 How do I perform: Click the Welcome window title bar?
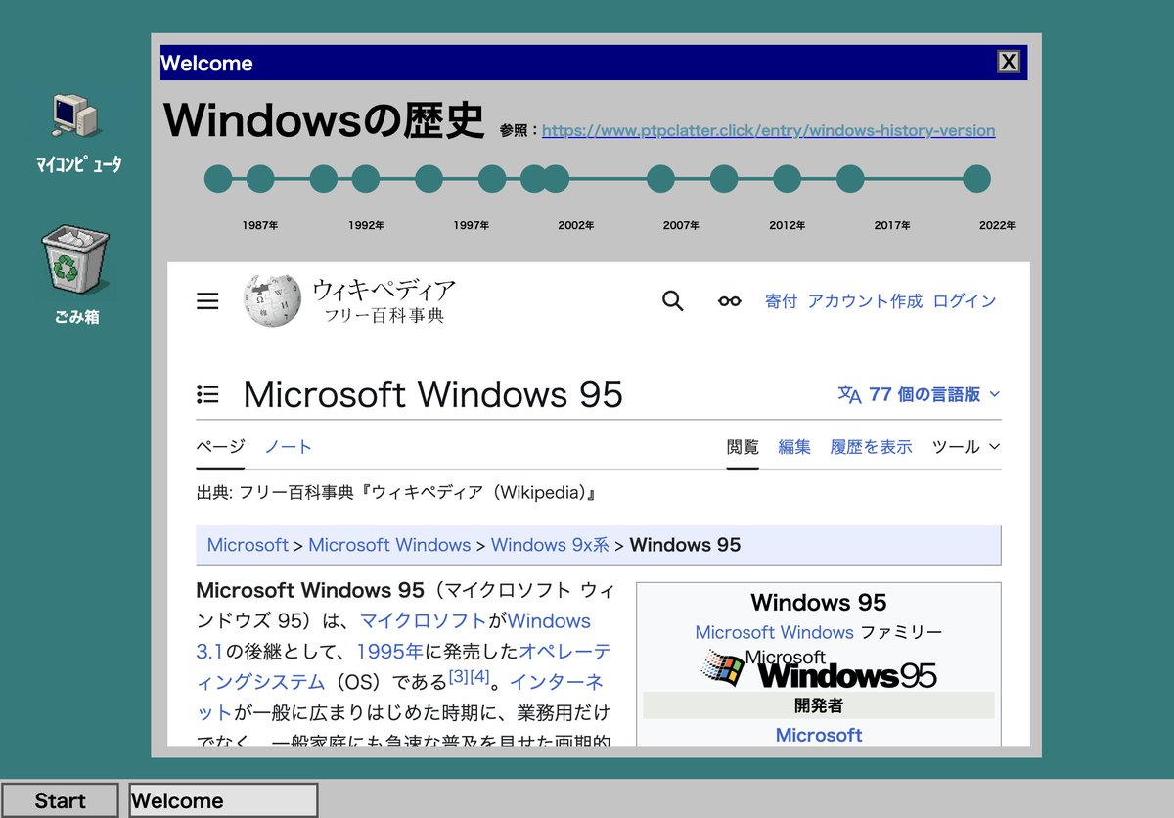click(x=594, y=63)
